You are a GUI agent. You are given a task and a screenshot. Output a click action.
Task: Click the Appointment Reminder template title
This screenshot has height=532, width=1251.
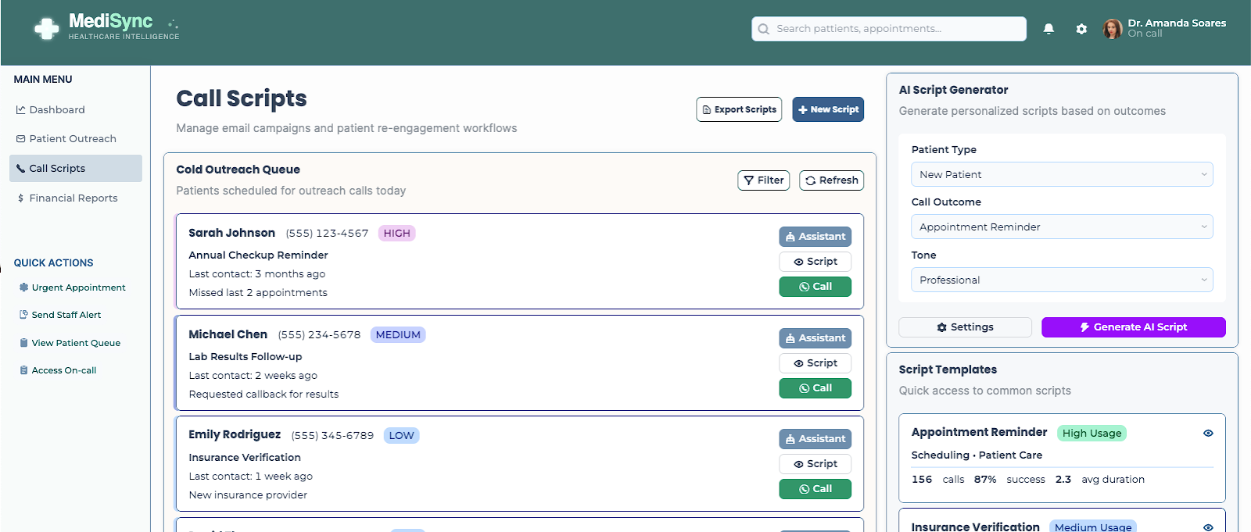[x=979, y=433]
